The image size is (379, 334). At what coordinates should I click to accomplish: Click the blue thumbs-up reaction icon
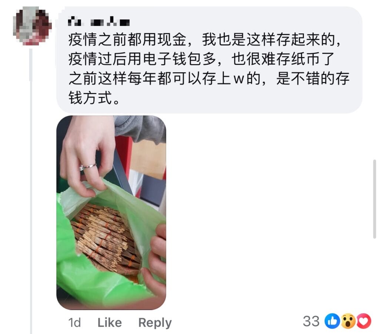pos(332,321)
